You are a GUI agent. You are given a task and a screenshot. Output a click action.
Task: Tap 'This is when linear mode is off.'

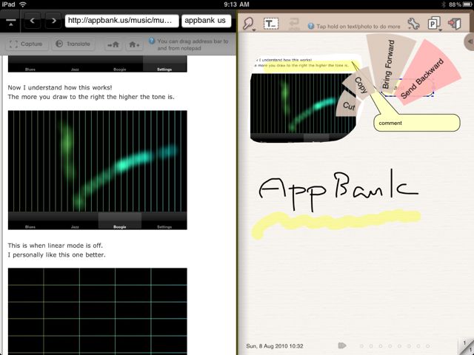(x=56, y=246)
